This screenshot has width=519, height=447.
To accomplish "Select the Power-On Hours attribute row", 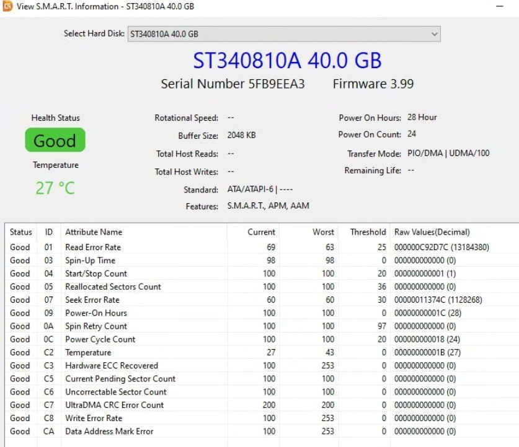I will 262,313.
